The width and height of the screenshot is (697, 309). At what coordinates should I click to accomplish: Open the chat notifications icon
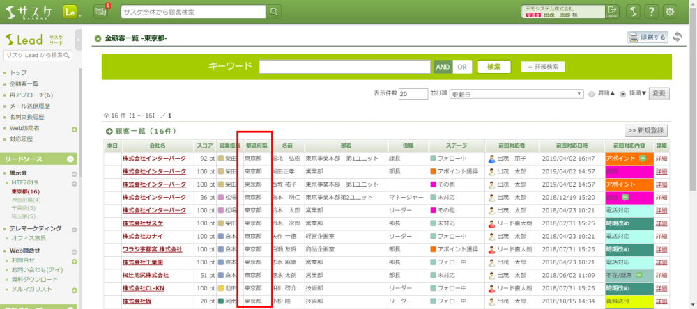[x=100, y=11]
